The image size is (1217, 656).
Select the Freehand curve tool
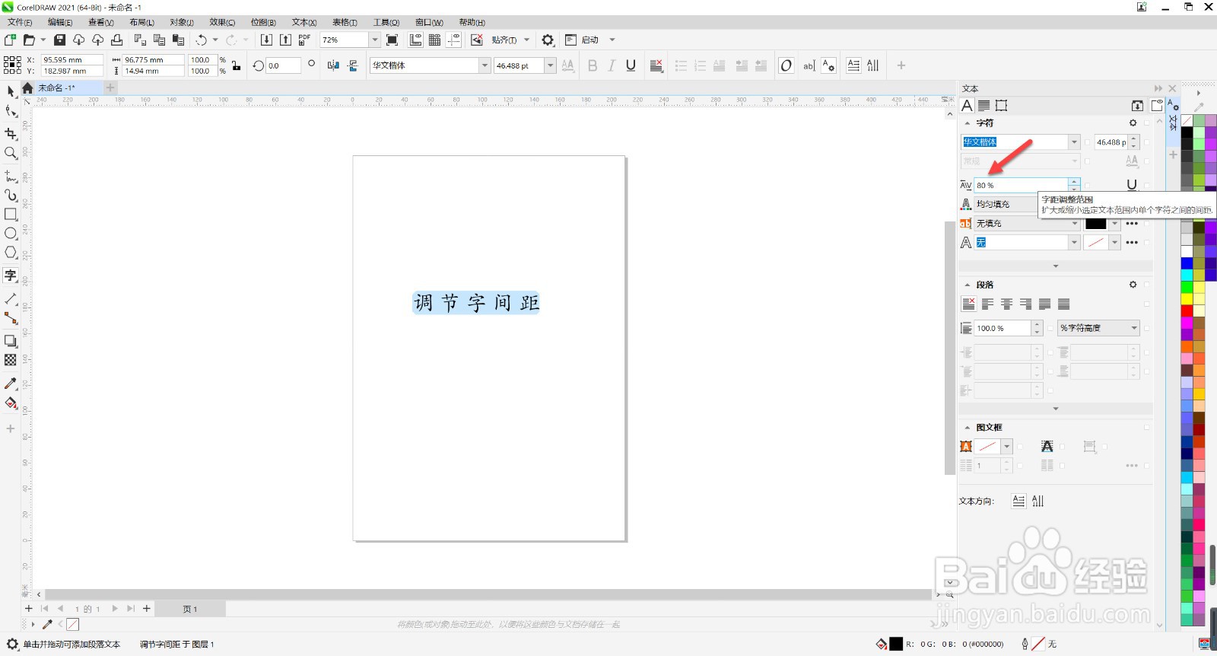[x=11, y=176]
